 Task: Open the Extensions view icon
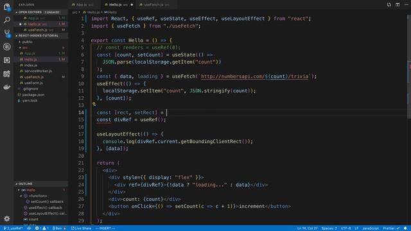(x=7, y=60)
